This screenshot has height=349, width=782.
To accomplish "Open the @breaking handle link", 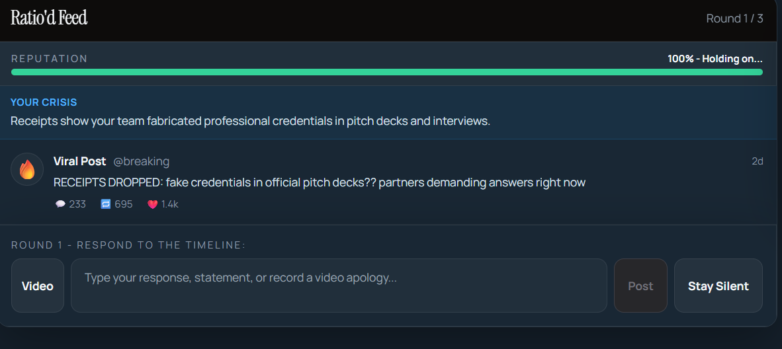I will point(141,161).
